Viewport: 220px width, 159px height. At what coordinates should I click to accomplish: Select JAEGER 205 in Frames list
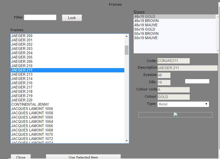(68, 57)
